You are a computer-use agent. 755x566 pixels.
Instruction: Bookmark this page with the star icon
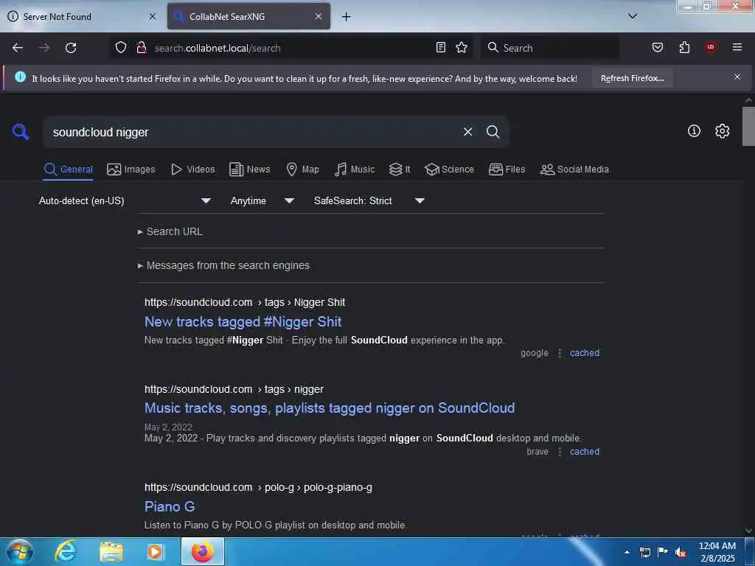[x=462, y=47]
